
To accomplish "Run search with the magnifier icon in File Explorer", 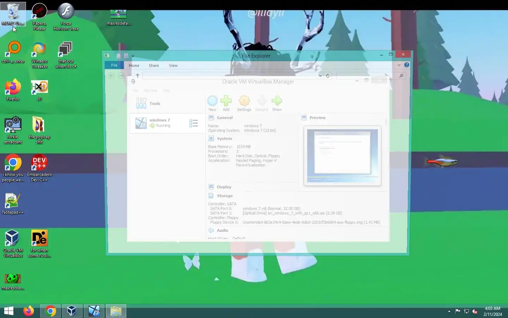I will (401, 76).
